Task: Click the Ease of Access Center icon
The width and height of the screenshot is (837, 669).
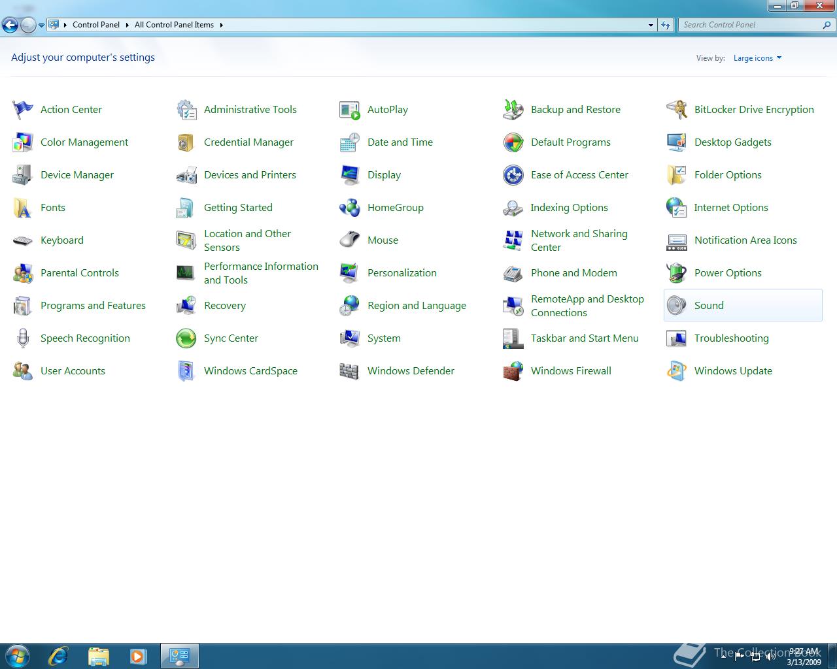Action: (513, 175)
